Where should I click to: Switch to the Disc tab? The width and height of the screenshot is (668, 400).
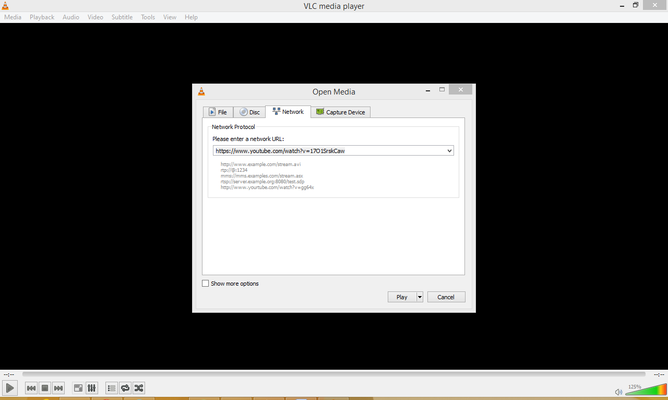(x=249, y=112)
